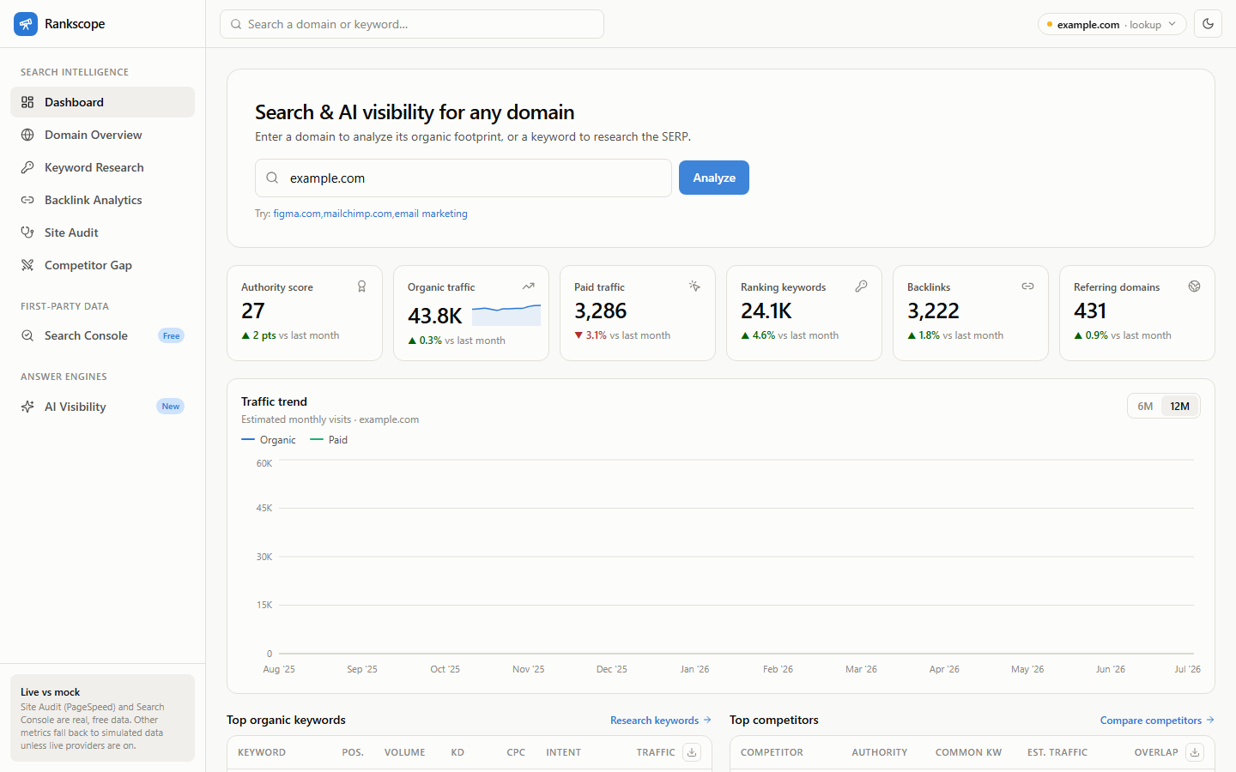The image size is (1236, 772).
Task: Click the Free badge next to Search Console
Action: coord(172,335)
